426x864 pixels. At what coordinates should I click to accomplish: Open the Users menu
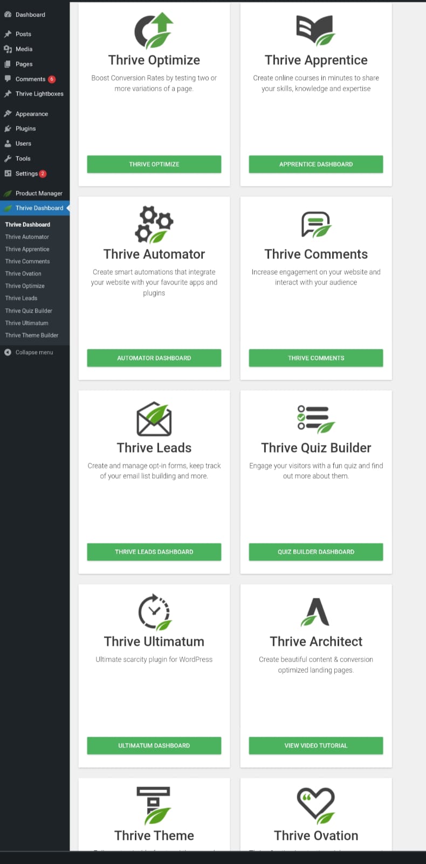(x=23, y=144)
